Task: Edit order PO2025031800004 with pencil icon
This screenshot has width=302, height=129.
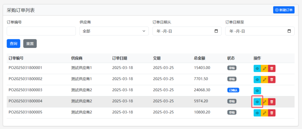Action: click(265, 102)
